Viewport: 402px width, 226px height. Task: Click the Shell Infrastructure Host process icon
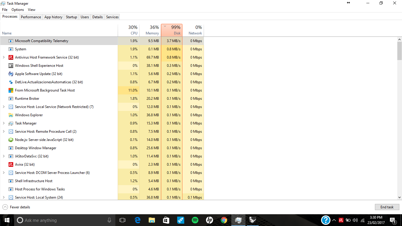point(11,181)
